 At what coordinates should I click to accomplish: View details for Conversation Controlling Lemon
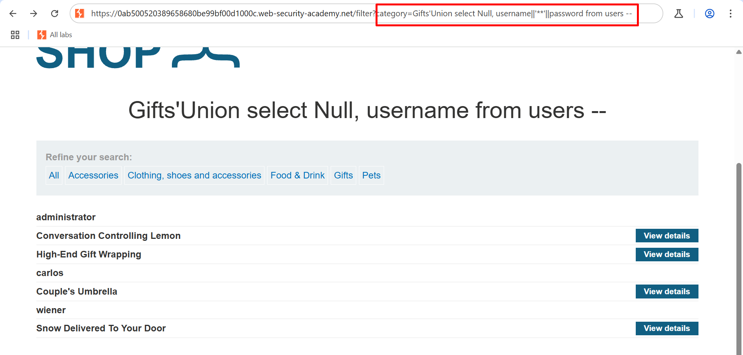click(x=667, y=236)
